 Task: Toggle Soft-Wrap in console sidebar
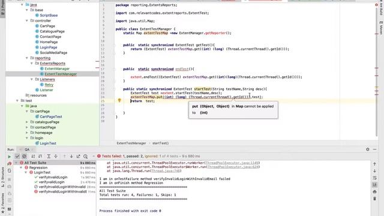pos(374,178)
